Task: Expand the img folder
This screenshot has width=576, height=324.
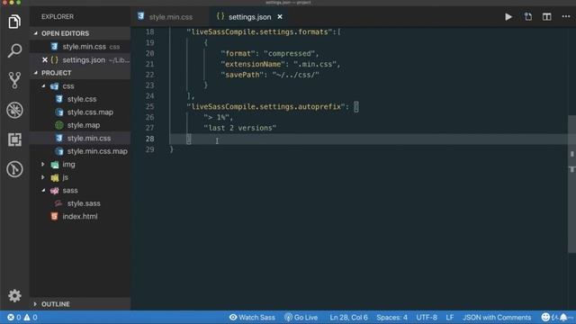Action: click(43, 164)
